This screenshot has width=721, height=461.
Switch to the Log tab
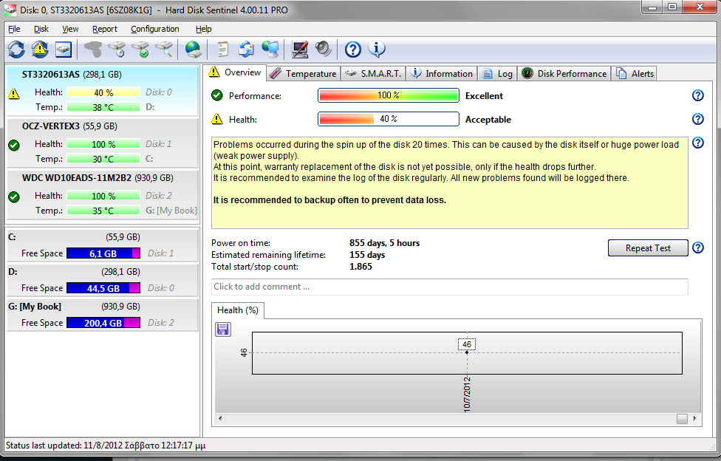[497, 74]
